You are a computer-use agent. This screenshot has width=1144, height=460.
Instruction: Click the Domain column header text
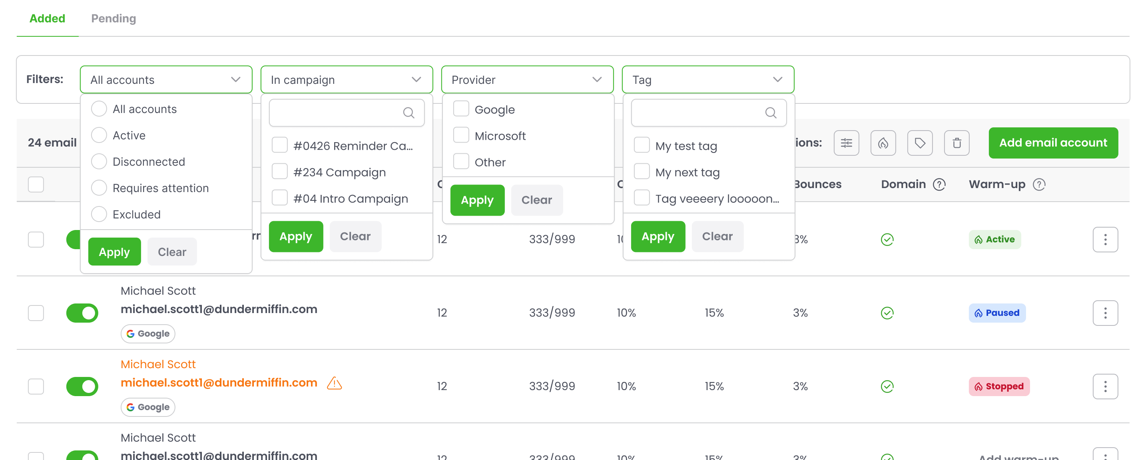[x=903, y=184]
